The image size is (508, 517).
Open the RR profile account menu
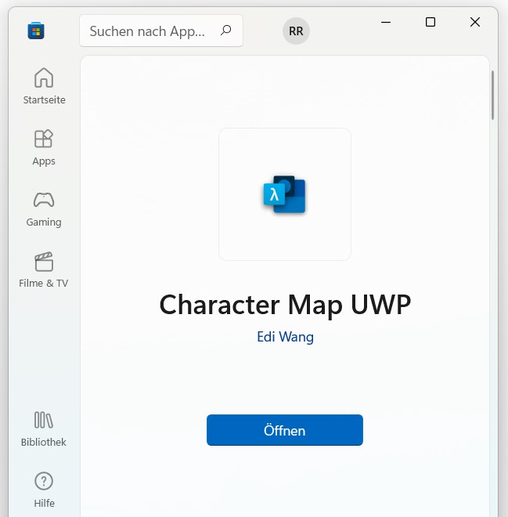(x=296, y=31)
